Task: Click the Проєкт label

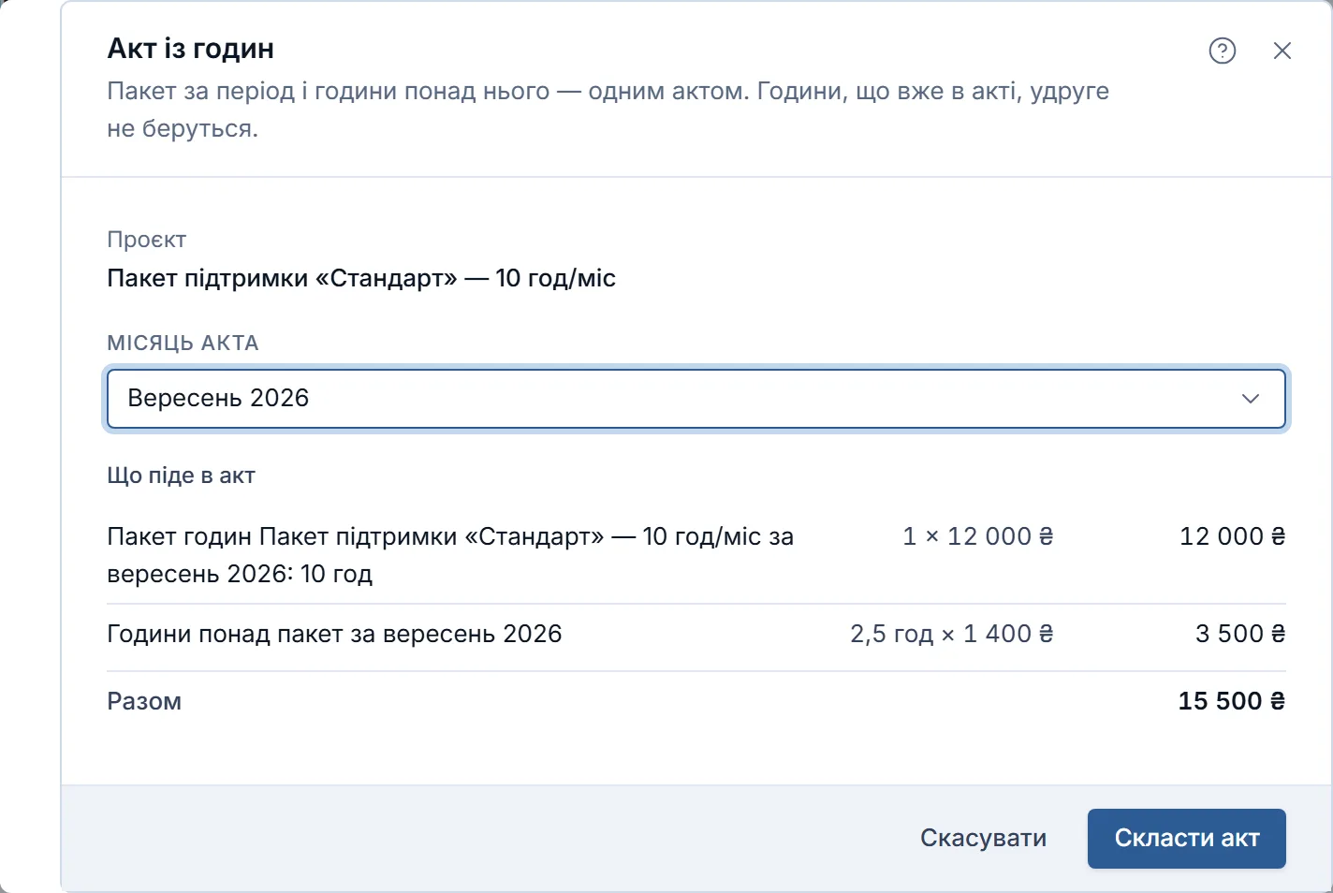Action: [147, 240]
